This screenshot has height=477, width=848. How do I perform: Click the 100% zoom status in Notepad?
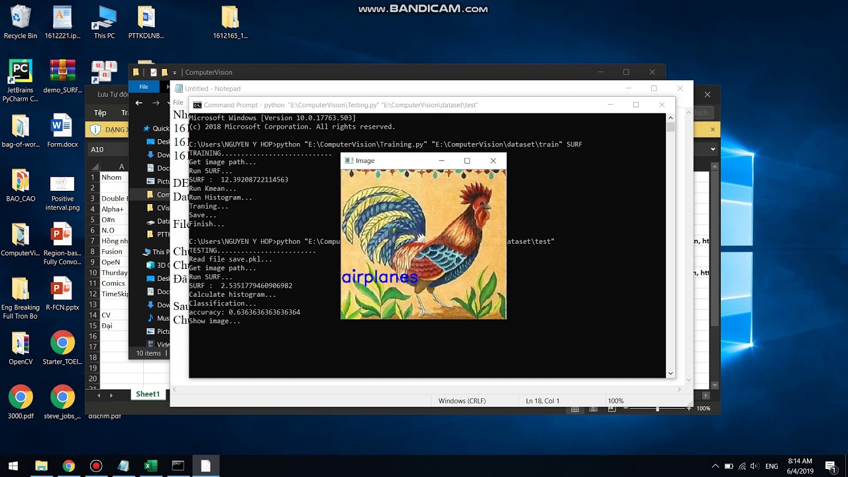click(x=616, y=401)
